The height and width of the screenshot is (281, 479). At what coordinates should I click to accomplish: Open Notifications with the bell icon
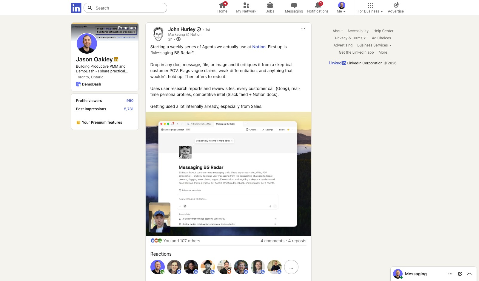point(318,8)
